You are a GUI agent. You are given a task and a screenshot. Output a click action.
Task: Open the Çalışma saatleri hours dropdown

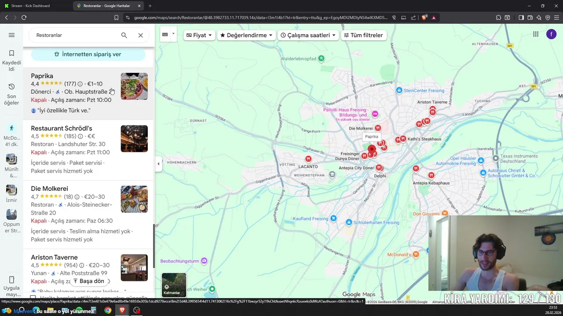308,35
